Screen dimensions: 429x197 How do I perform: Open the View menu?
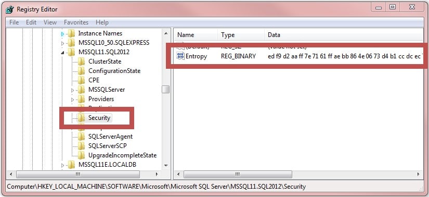[x=50, y=22]
